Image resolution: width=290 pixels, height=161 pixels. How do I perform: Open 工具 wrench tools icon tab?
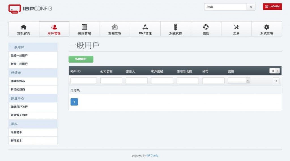coord(236,29)
